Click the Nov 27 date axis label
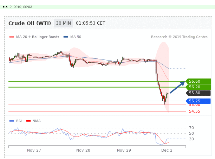 (x=34, y=150)
